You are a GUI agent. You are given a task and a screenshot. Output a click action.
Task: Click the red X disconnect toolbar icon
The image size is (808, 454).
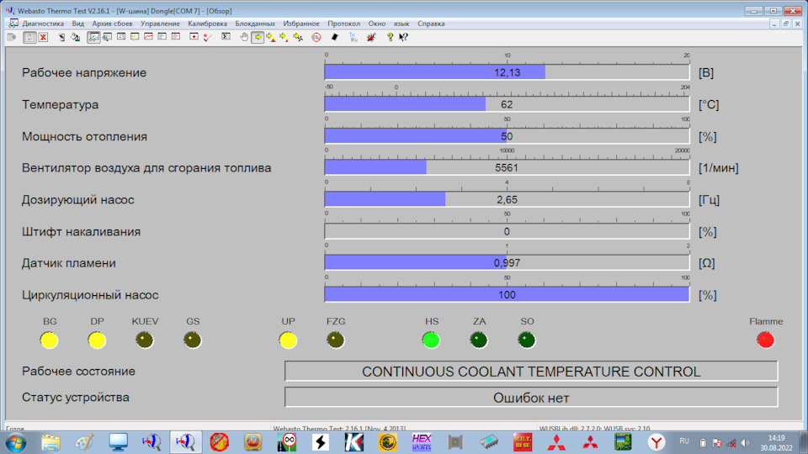pos(43,37)
